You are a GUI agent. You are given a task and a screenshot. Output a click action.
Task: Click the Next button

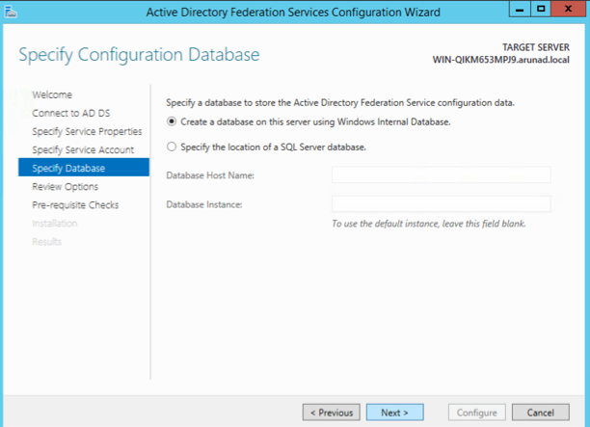point(394,413)
